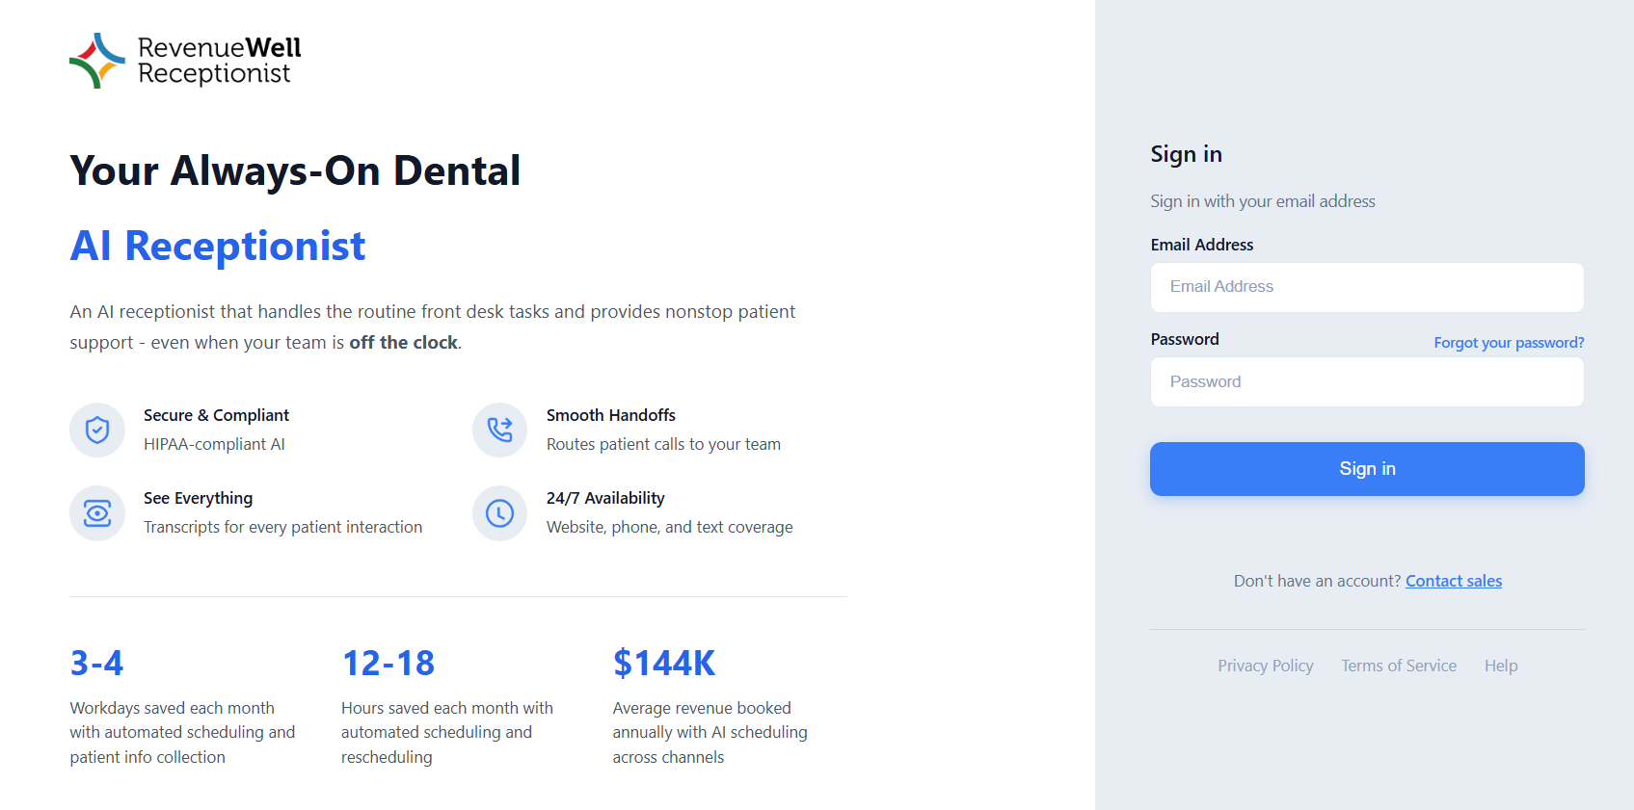Click the Help footer link

coord(1500,666)
